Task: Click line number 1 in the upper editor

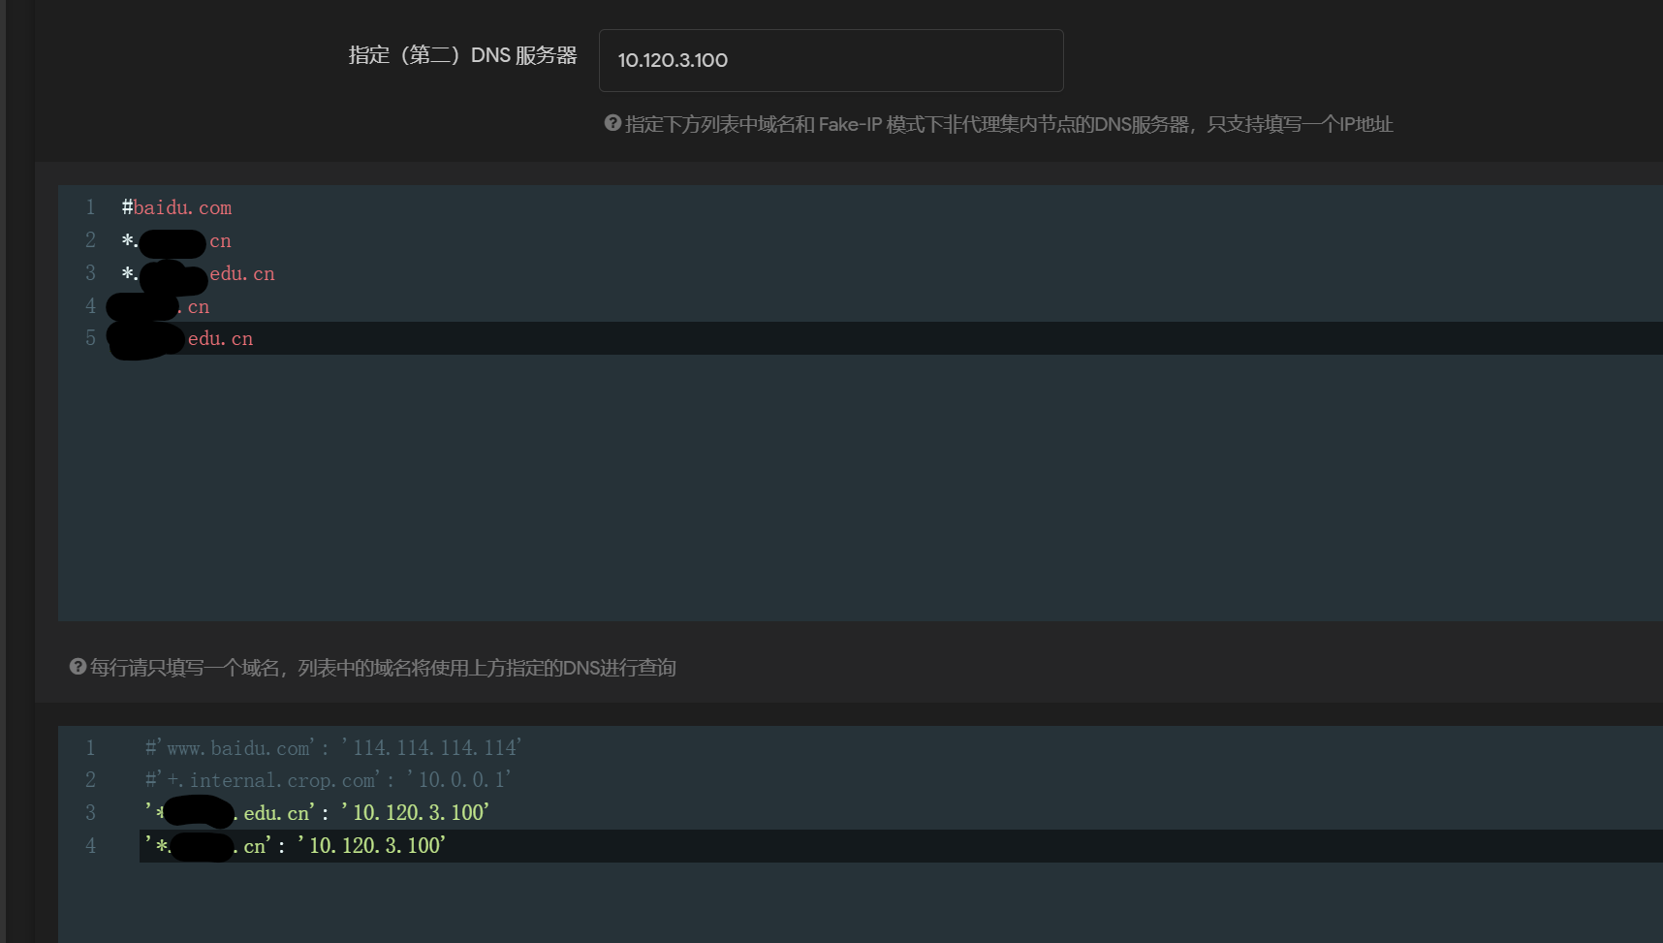Action: coord(90,207)
